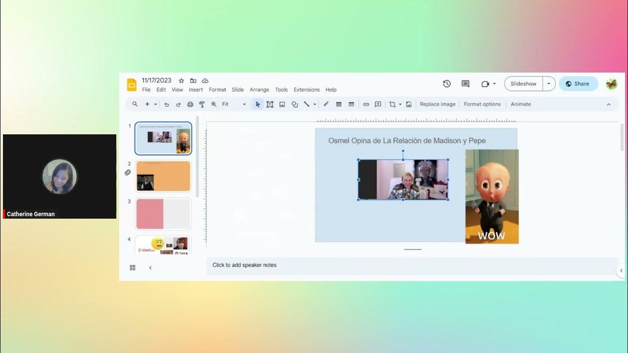Choose the Select arrow cursor tool
Image resolution: width=628 pixels, height=353 pixels.
pyautogui.click(x=258, y=104)
